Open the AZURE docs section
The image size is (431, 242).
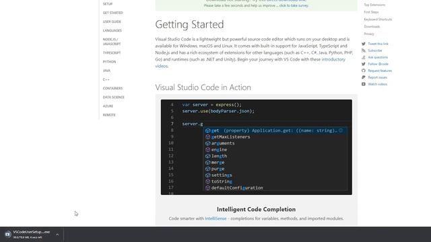point(108,106)
